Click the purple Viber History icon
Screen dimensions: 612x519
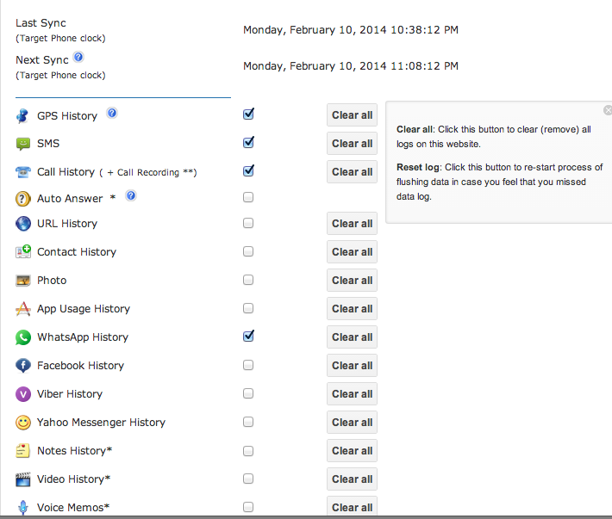pos(23,394)
